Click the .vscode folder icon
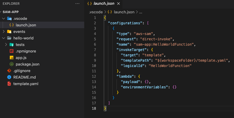Image resolution: width=234 pixels, height=118 pixels. pos(9,18)
